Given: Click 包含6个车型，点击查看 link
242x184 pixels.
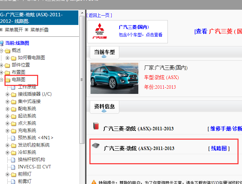Looking at the screenshot, I should [140, 35].
